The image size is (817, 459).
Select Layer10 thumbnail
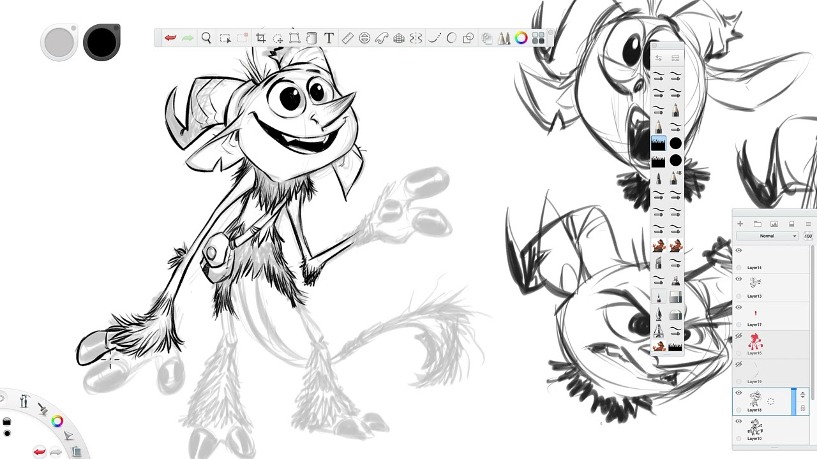[755, 426]
